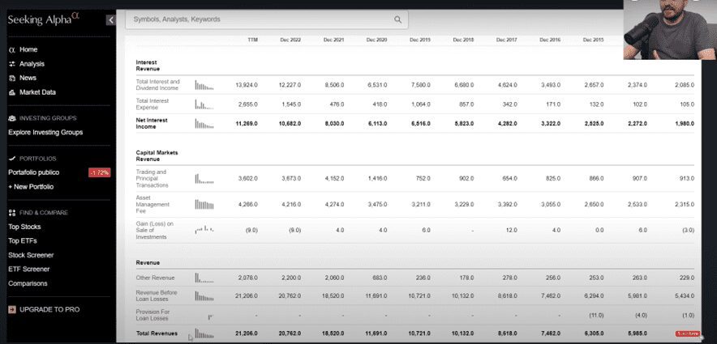Select Explore Investing Groups
Viewport: 717px width, 344px height.
45,132
